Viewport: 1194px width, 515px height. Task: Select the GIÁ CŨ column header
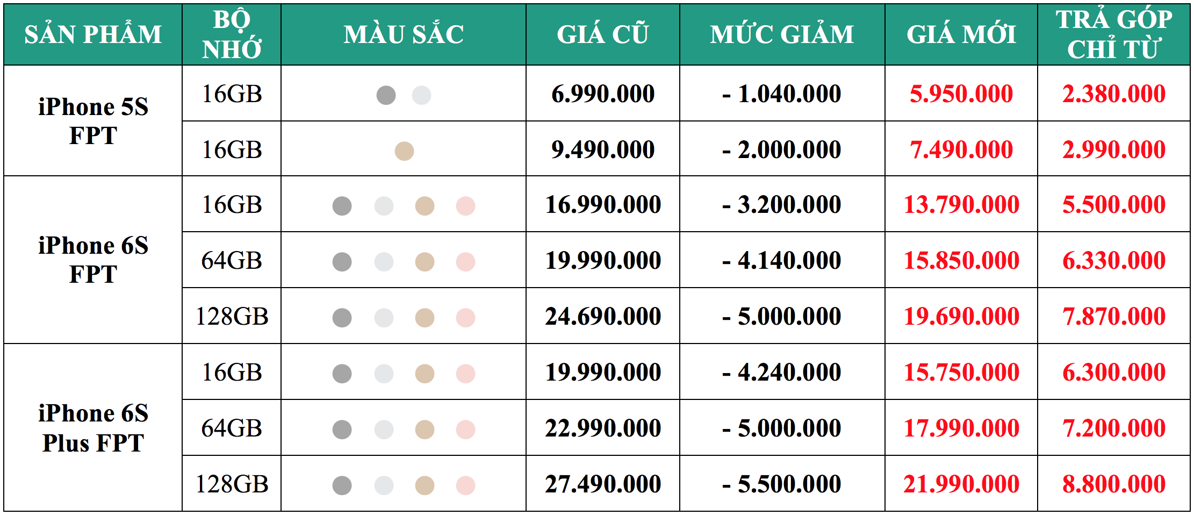pyautogui.click(x=603, y=34)
